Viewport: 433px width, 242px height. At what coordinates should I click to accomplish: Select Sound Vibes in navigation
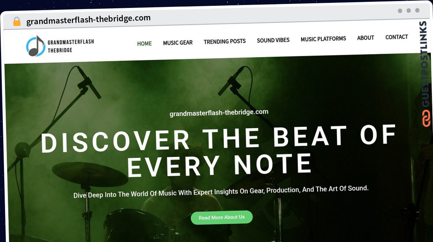(273, 40)
